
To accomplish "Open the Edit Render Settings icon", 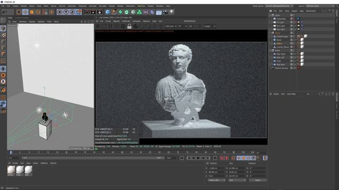I will (x=100, y=12).
